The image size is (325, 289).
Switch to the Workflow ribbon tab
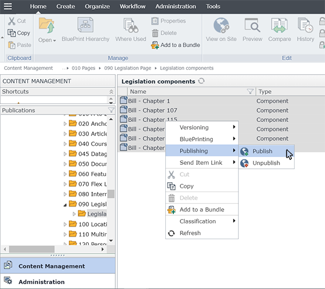tap(132, 7)
